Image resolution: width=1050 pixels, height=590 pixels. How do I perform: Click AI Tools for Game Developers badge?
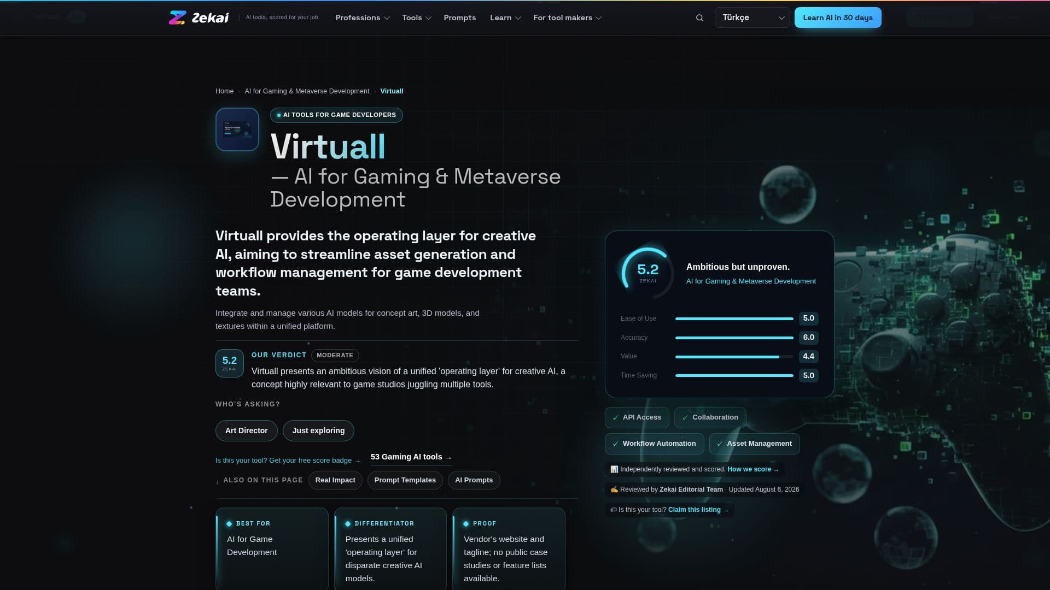[336, 115]
